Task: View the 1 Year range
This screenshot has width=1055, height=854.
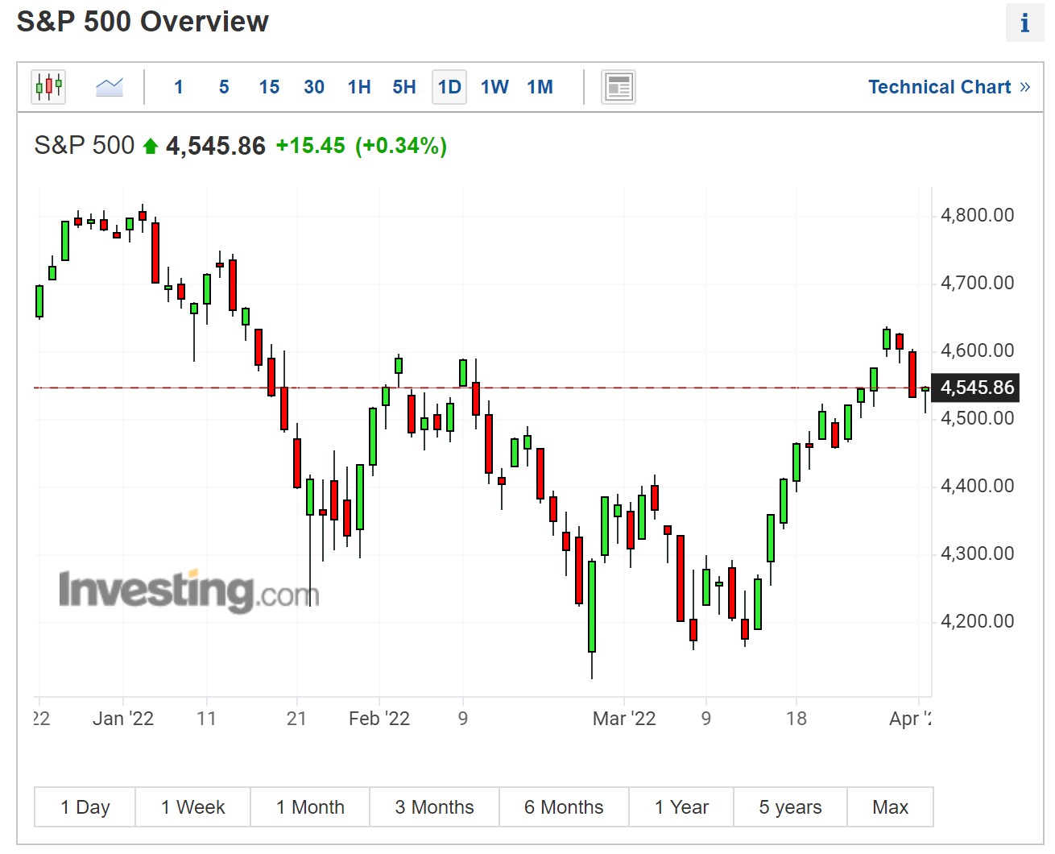Action: 681,807
